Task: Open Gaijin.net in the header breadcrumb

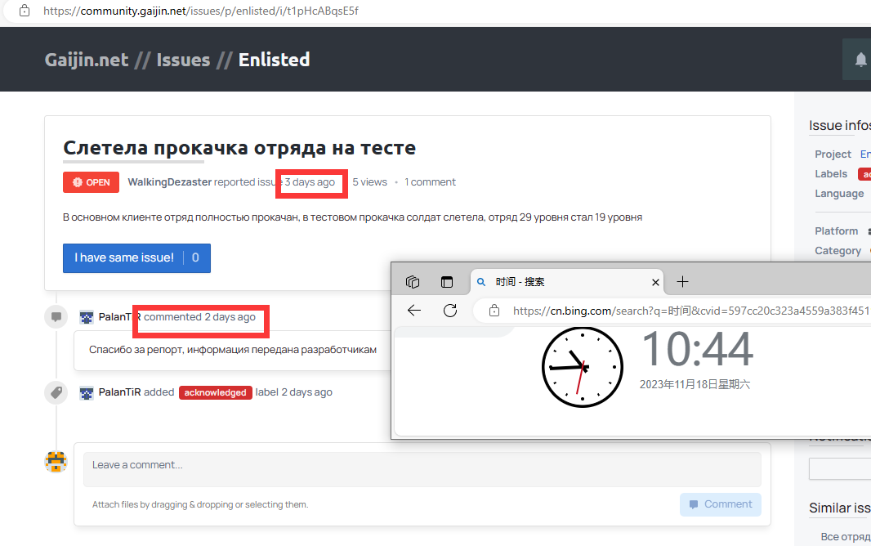Action: tap(87, 60)
